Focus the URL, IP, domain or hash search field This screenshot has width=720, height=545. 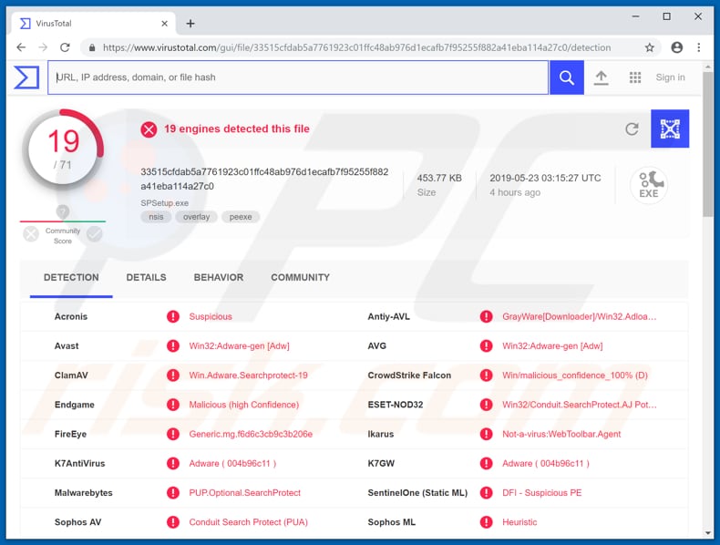tap(298, 77)
